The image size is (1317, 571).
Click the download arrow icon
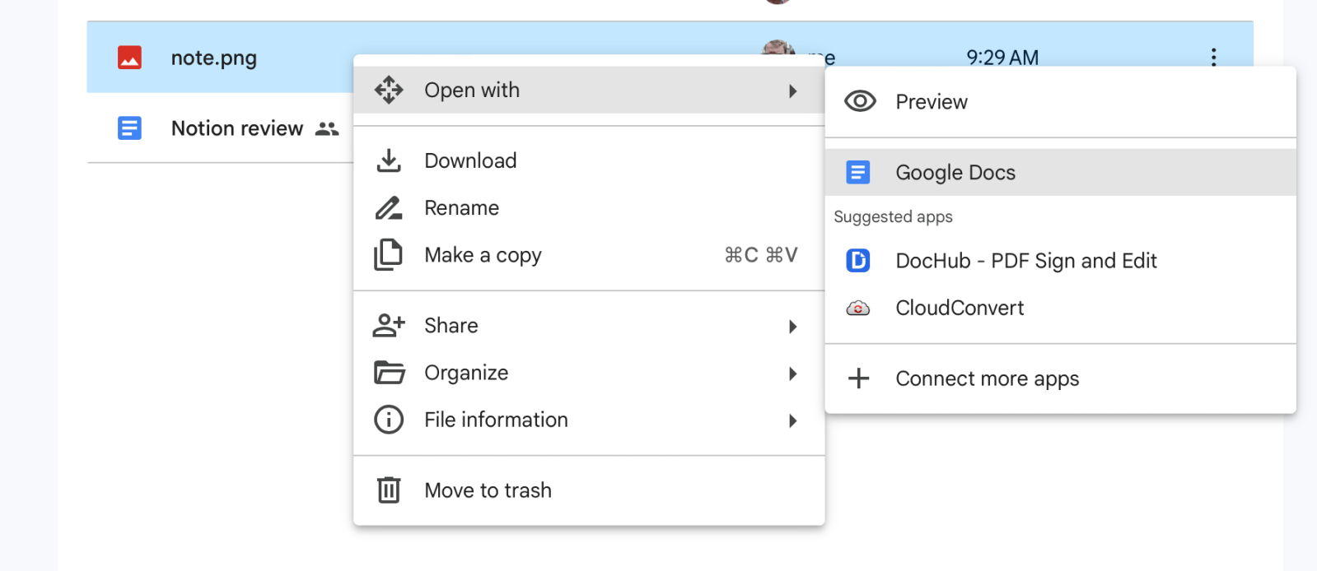point(388,160)
